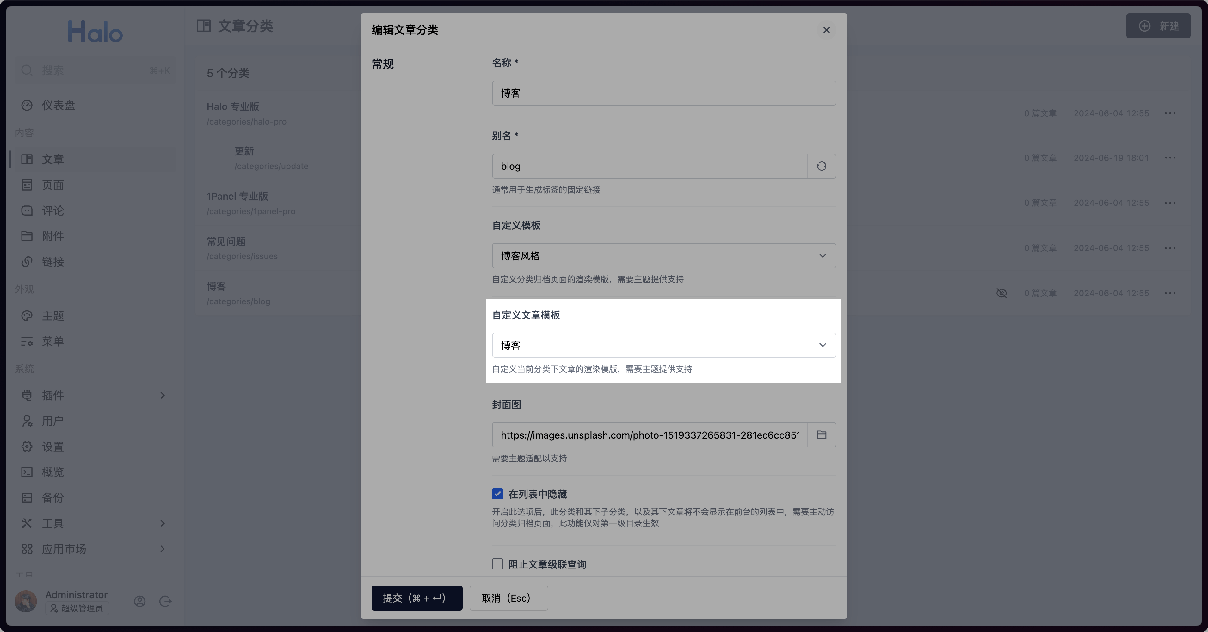Click hidden eye-off icon on 博客 row
The image size is (1208, 632).
tap(1001, 293)
